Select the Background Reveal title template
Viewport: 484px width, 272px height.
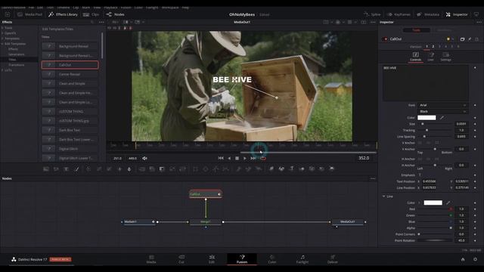(x=70, y=46)
